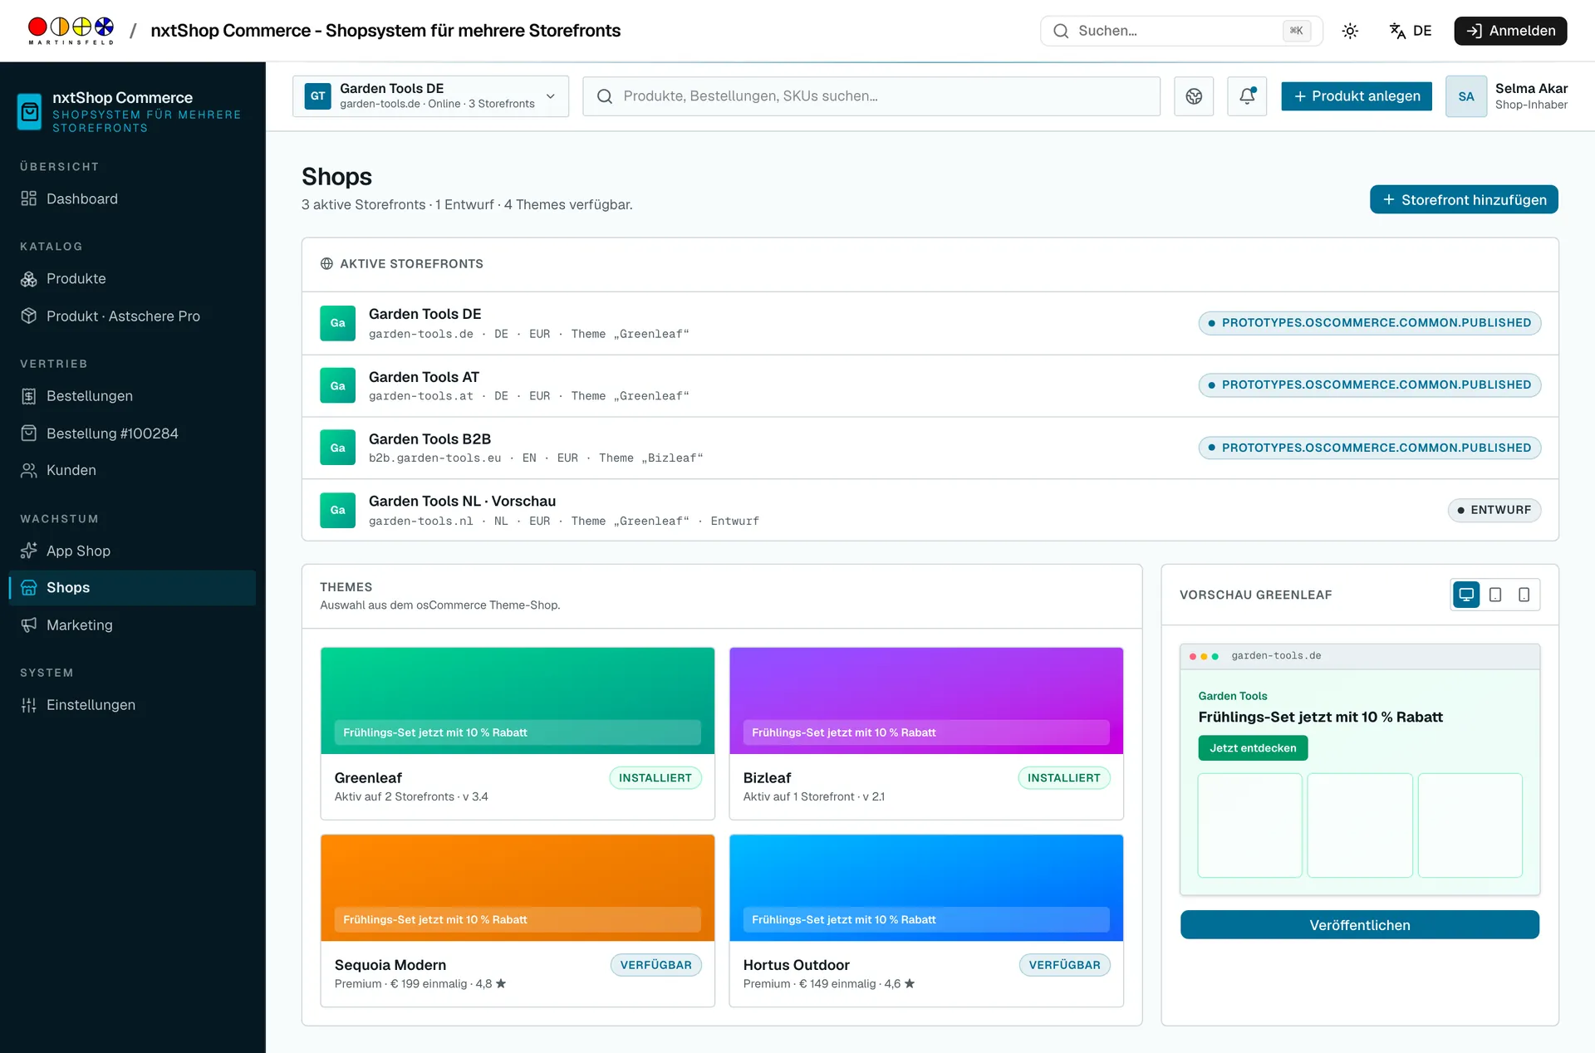Screen dimensions: 1595x1053
Task: Open the Garden Tools NL · Vorschau row
Action: click(x=930, y=510)
